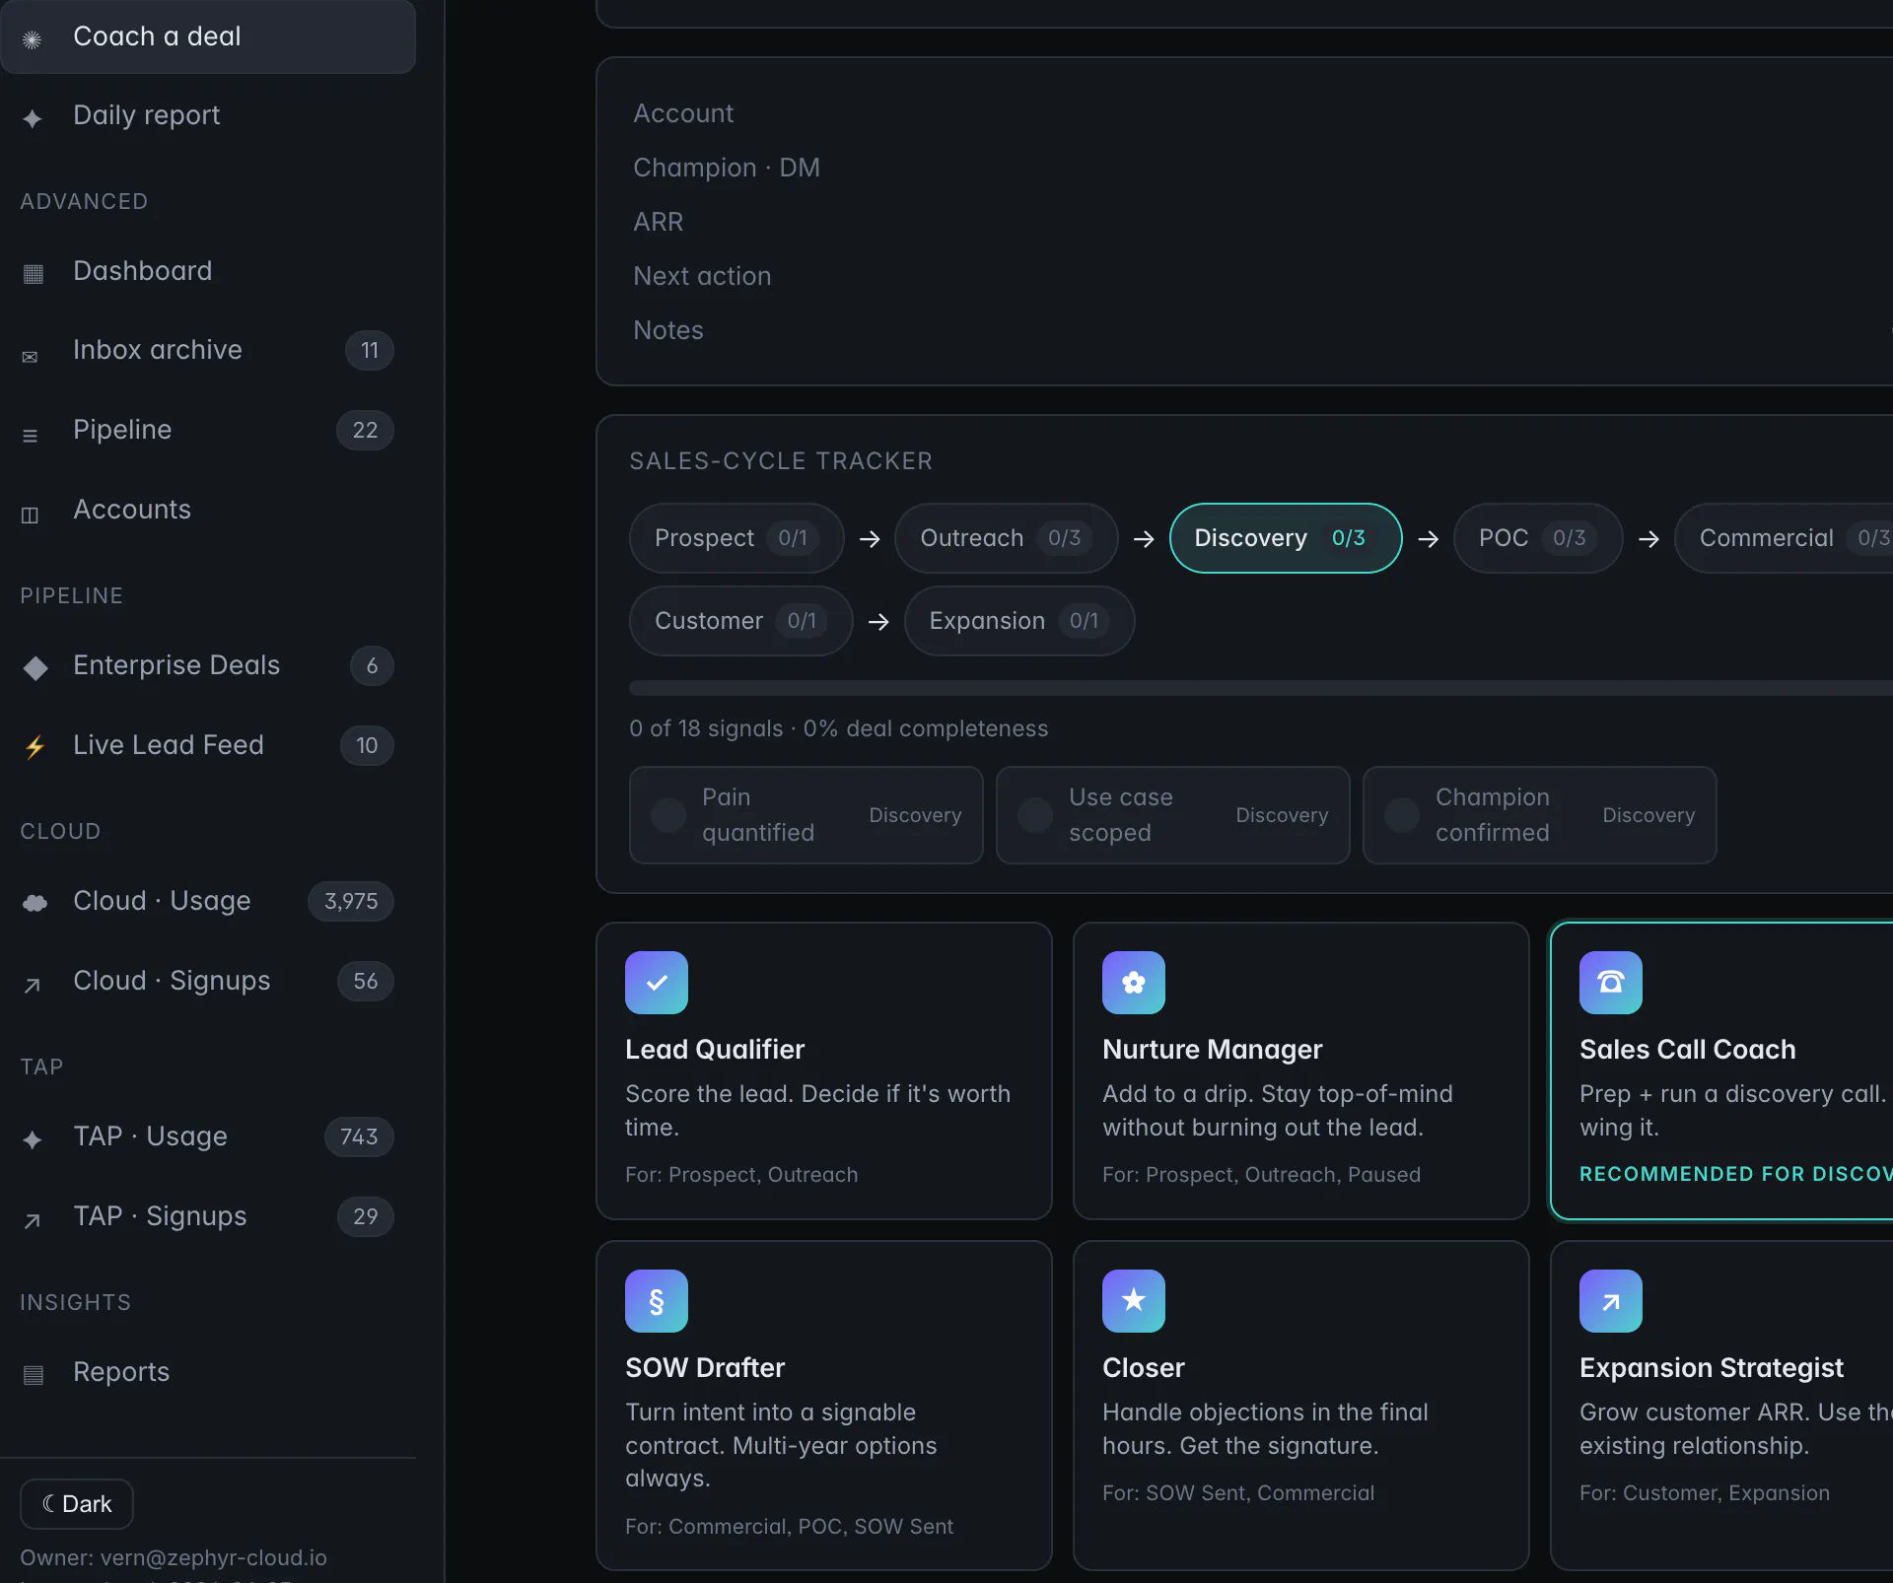
Task: Open Reports under Insights
Action: (x=208, y=1372)
